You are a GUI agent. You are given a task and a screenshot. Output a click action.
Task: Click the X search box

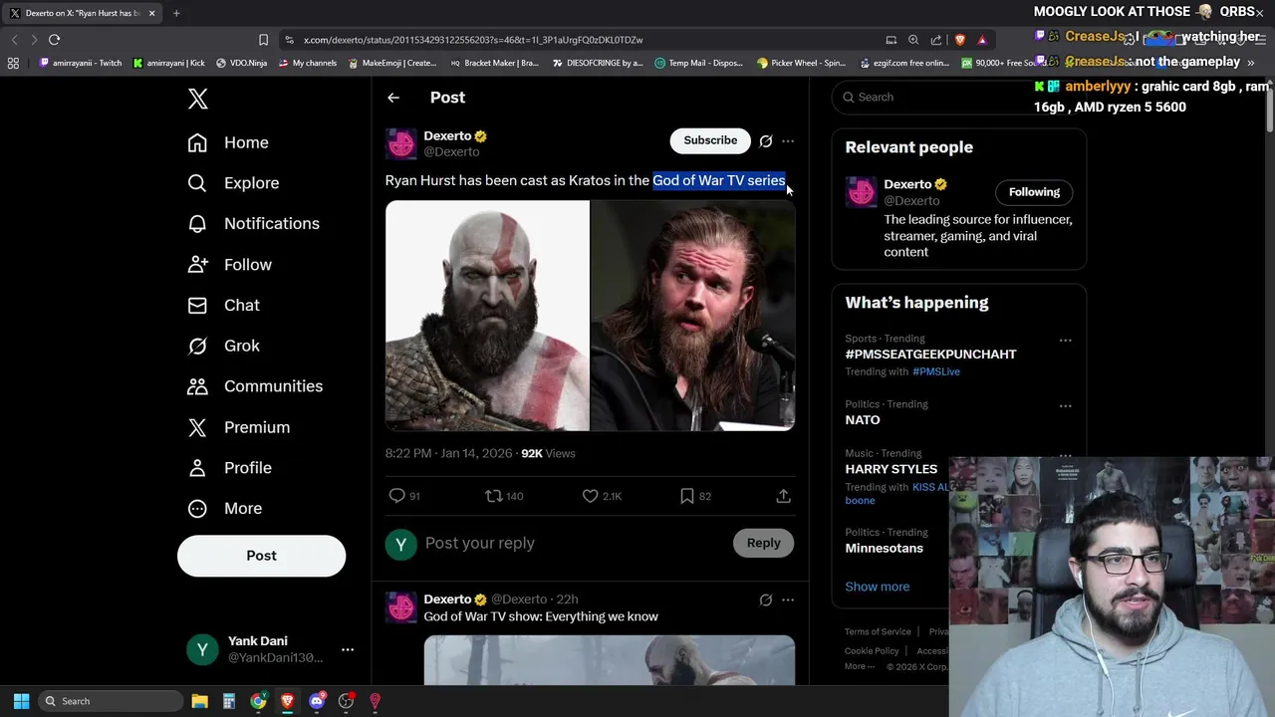[958, 97]
